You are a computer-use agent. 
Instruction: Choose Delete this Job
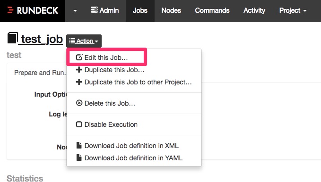tap(105, 103)
